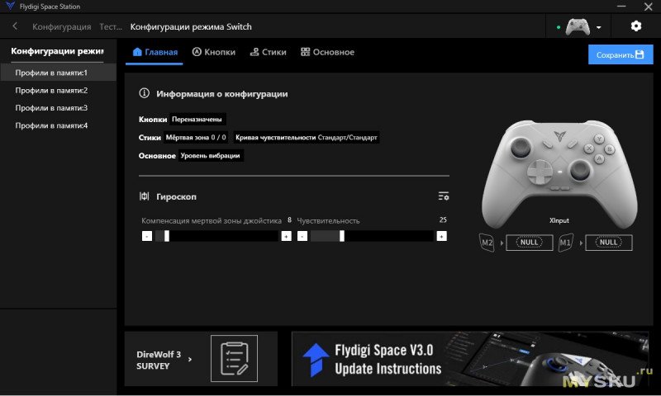Open Flydigi Space V3.0 Update Instructions banner
Viewport: 661px width, 396px height.
tap(469, 359)
